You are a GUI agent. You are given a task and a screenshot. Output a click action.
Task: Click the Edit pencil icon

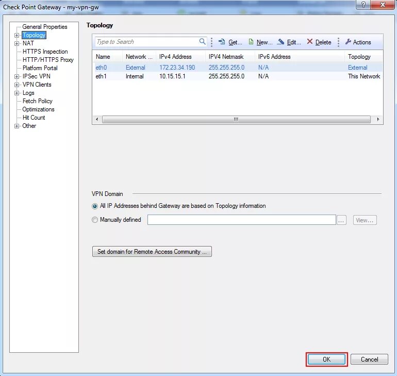pyautogui.click(x=280, y=42)
